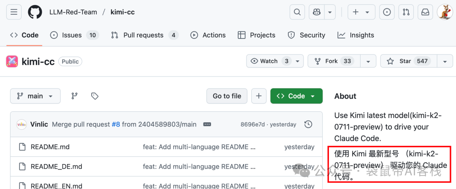Expand the commit message ellipsis button
456x189 pixels.
click(207, 124)
